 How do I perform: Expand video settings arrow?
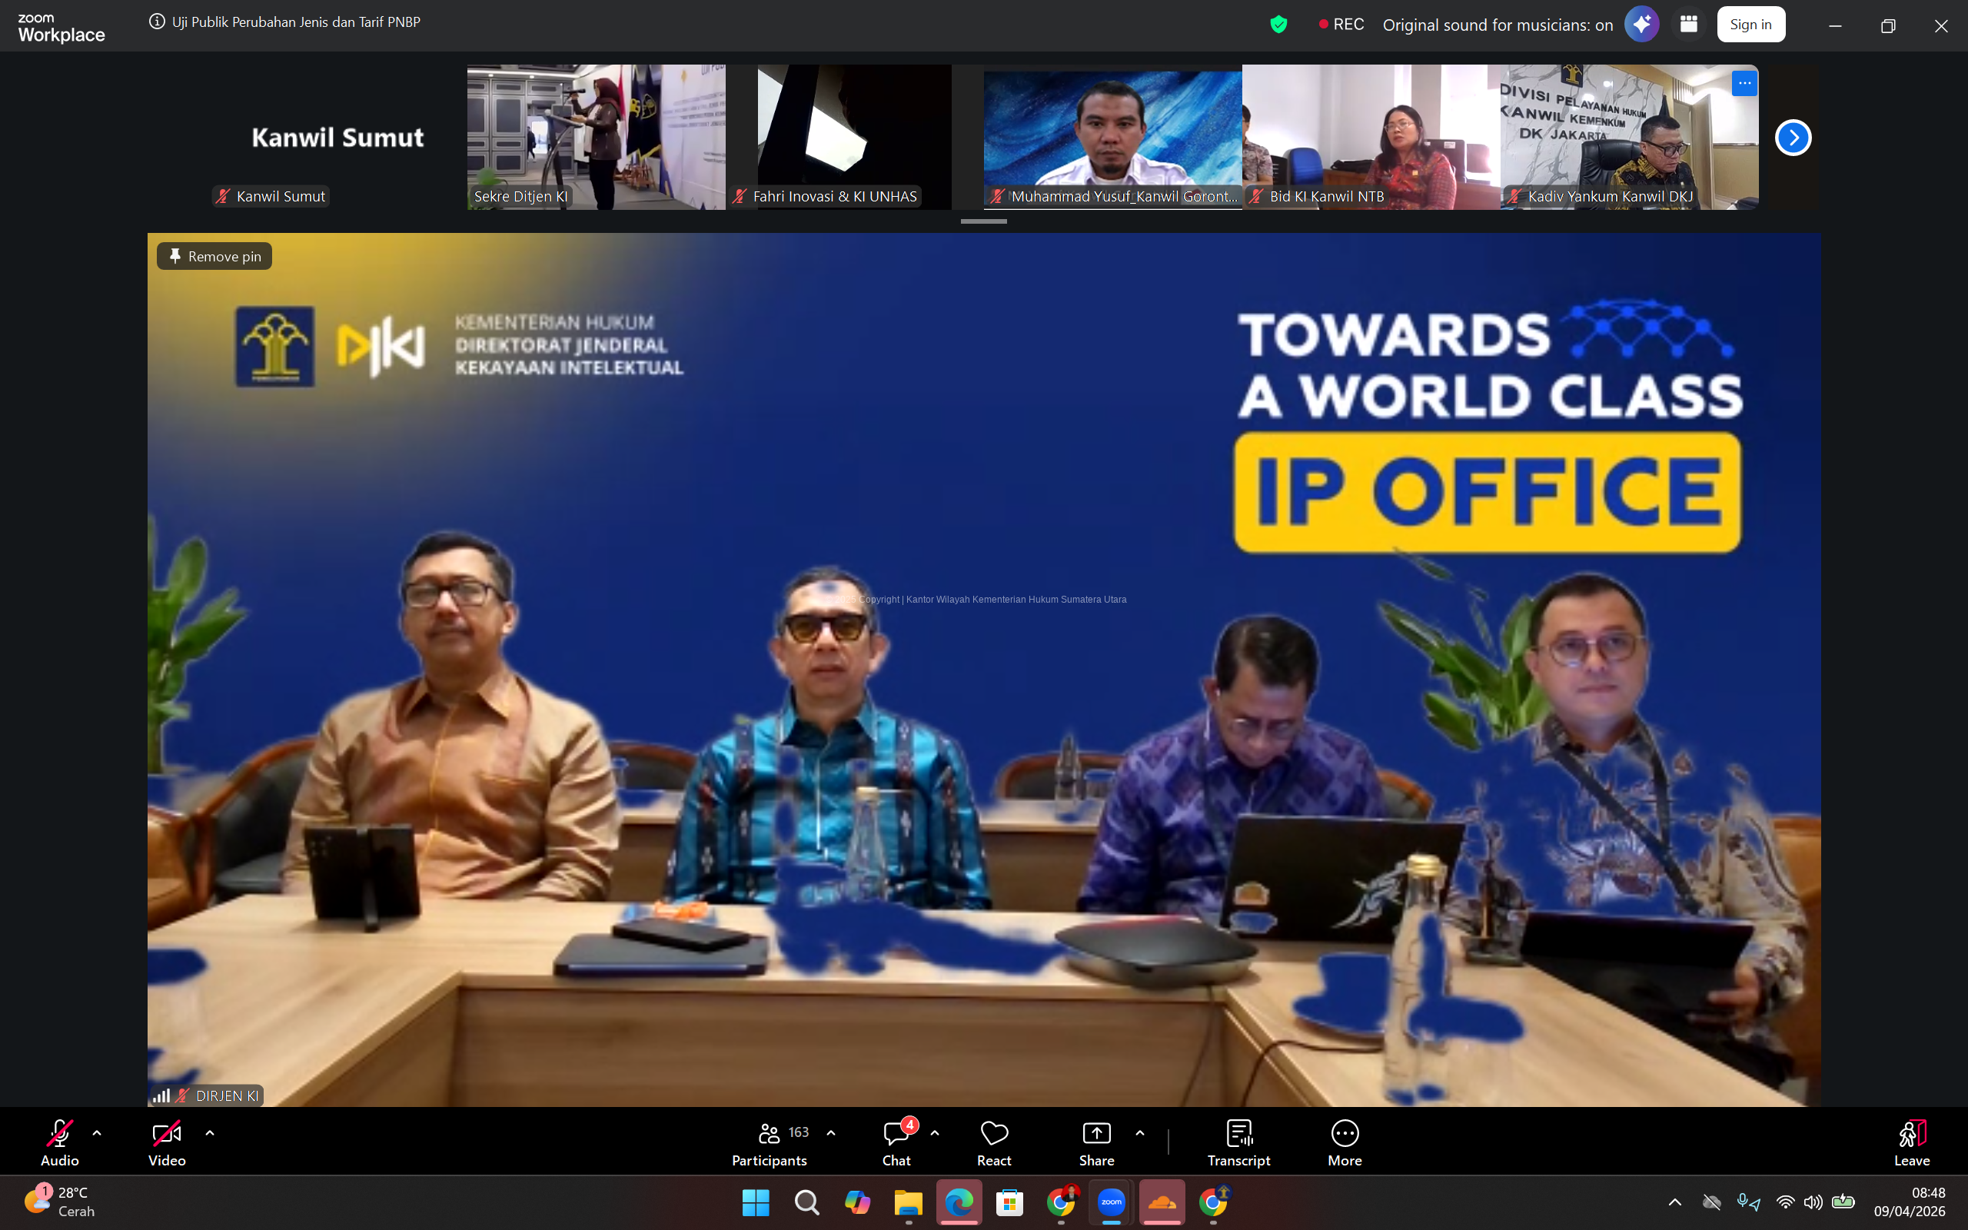[210, 1132]
